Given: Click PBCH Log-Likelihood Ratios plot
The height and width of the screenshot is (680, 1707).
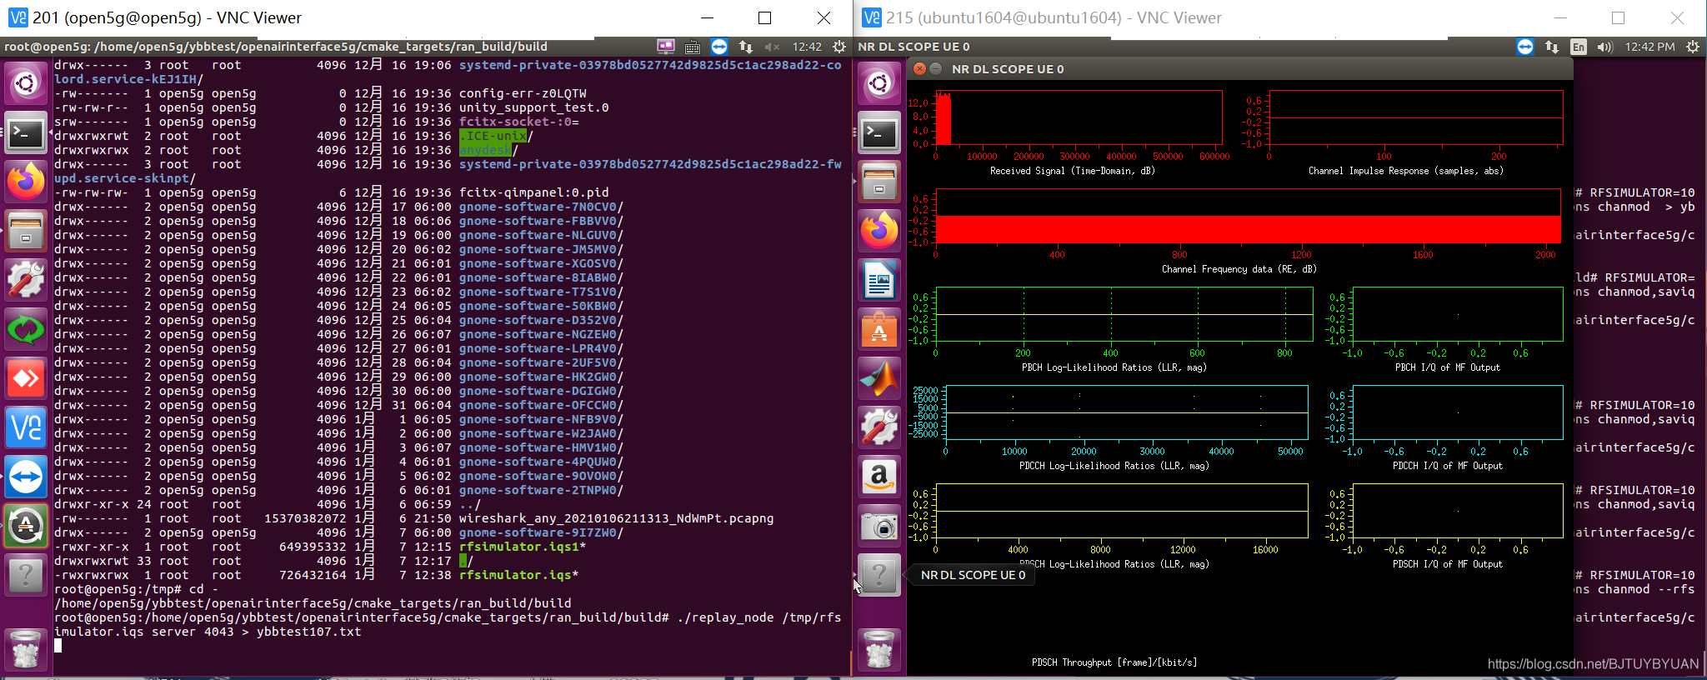Looking at the screenshot, I should click(x=1124, y=314).
